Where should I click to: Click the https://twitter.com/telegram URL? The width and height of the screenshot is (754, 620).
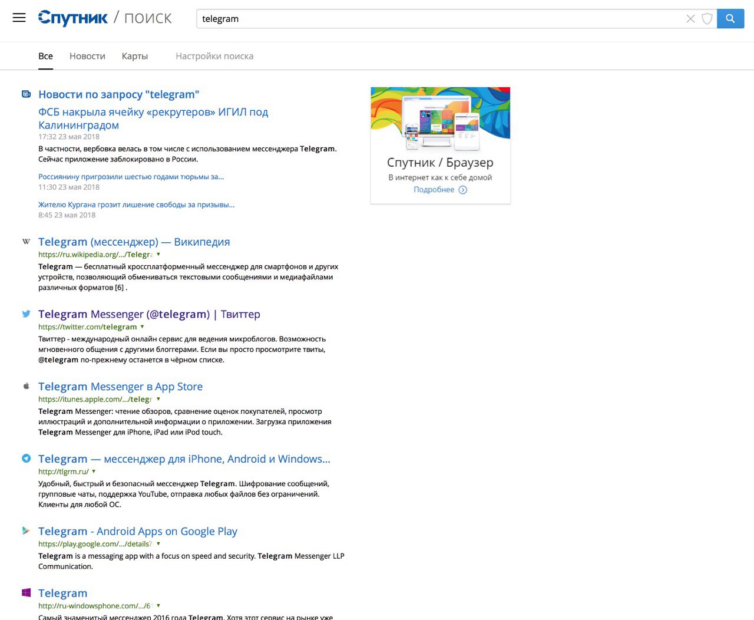click(88, 327)
